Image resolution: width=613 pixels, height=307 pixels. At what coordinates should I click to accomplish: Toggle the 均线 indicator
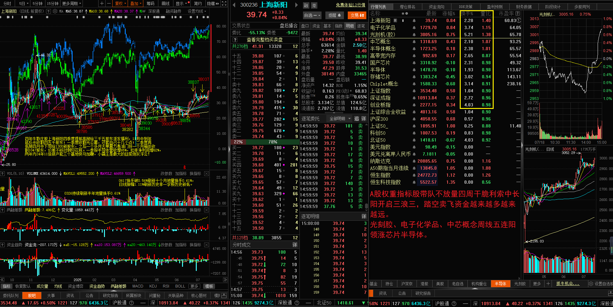[x=58, y=286]
